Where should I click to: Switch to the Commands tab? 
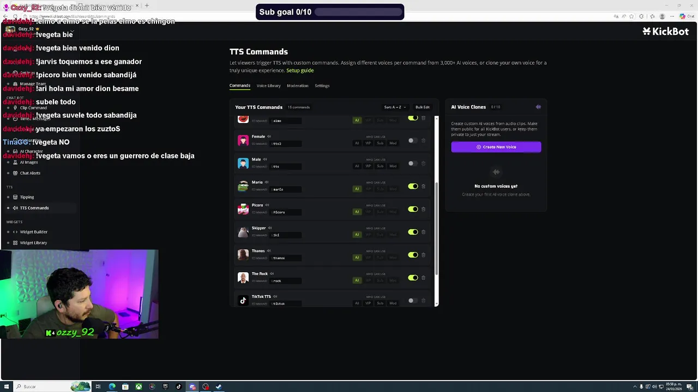pos(240,85)
